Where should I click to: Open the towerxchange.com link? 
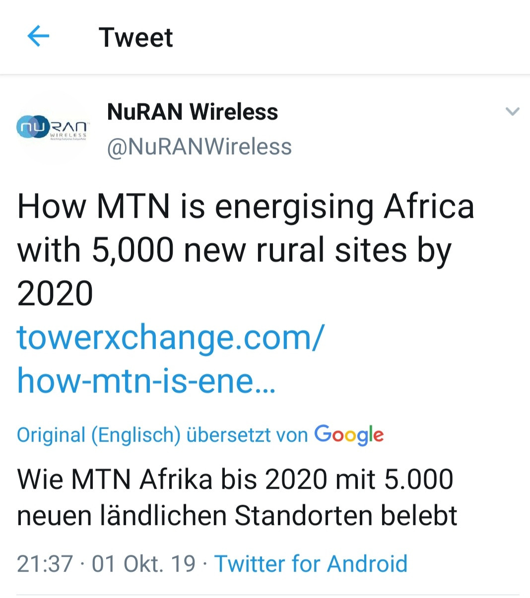[x=171, y=337]
